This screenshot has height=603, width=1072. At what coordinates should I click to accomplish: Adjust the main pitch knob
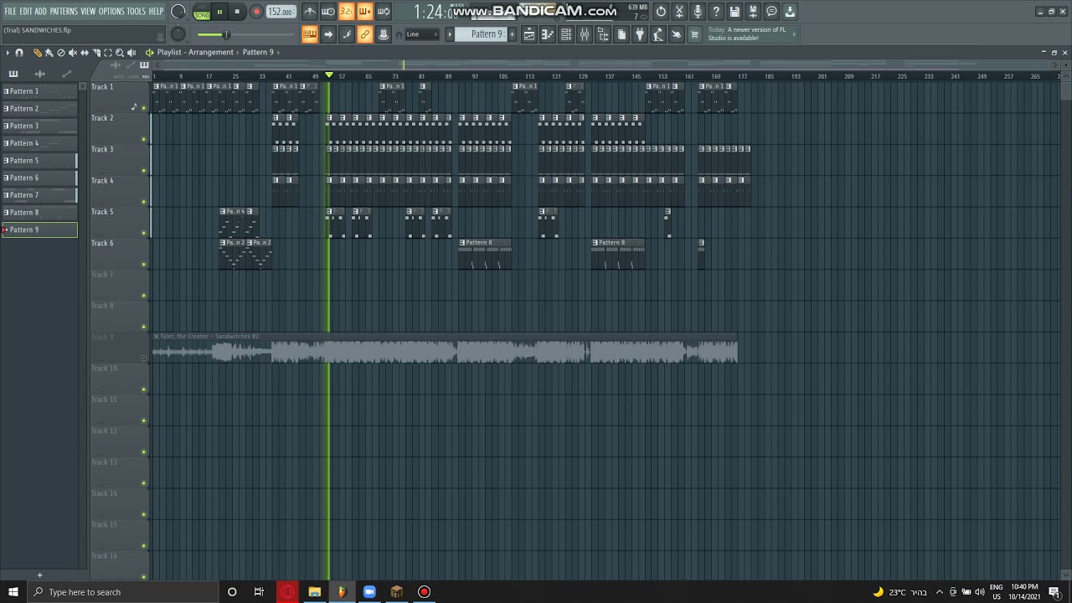pos(178,34)
